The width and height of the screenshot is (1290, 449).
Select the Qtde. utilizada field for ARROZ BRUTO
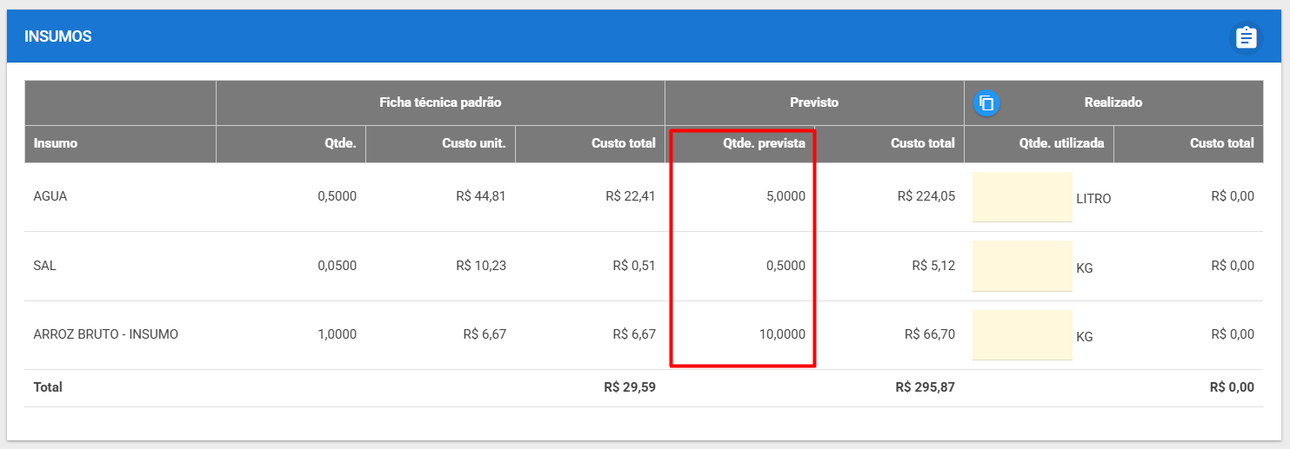click(x=1022, y=334)
